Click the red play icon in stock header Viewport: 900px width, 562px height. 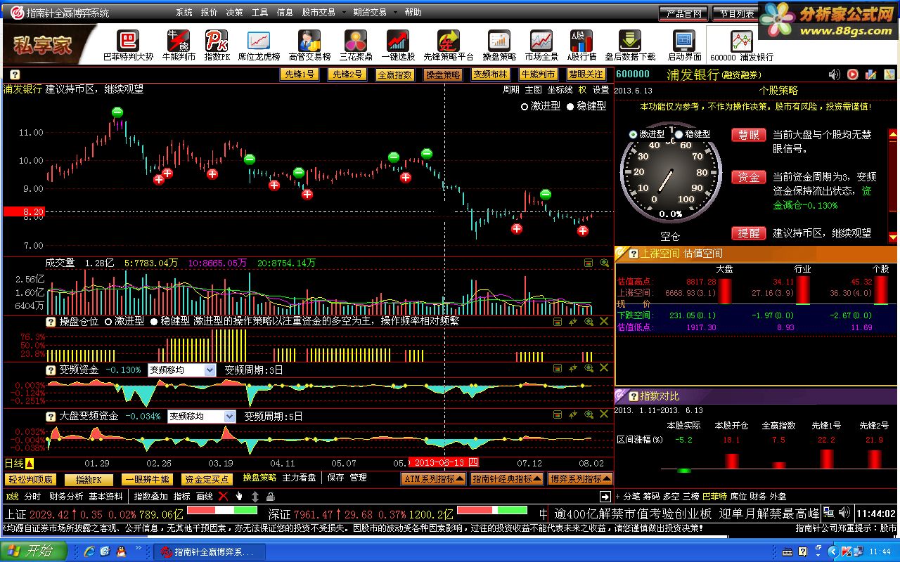pos(853,74)
